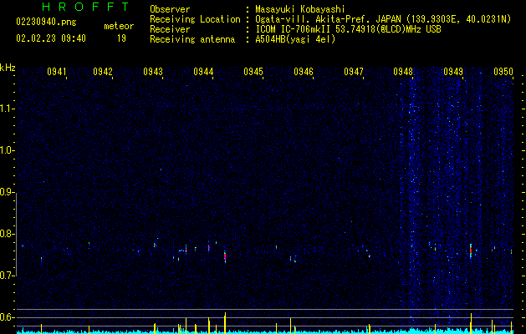526x334 pixels.
Task: Click the meteor count 19
Action: tap(121, 38)
